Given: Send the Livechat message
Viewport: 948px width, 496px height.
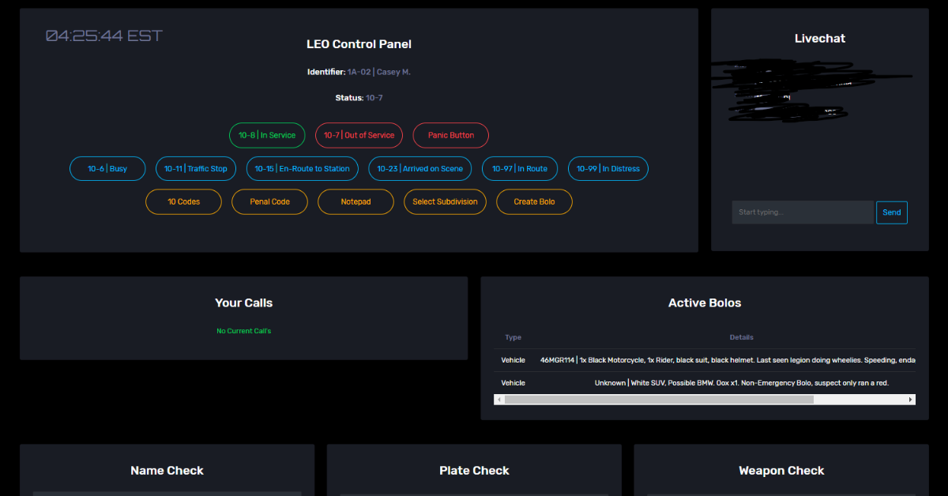Looking at the screenshot, I should pyautogui.click(x=891, y=212).
